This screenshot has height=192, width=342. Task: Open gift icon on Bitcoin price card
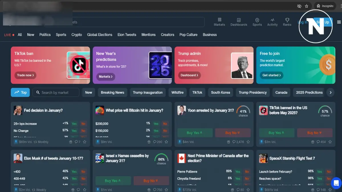[148, 142]
